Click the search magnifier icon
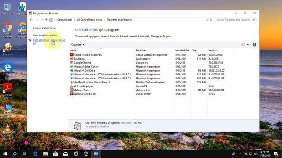The width and height of the screenshot is (282, 158). coord(254,20)
